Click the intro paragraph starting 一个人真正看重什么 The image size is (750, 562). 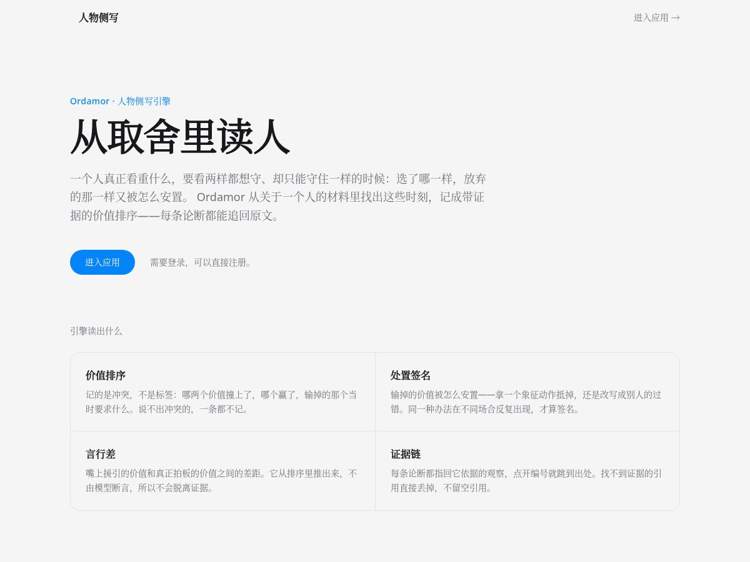(279, 197)
